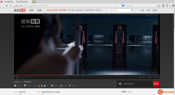
Task: Click the 2924 comments count
Action: pos(124,92)
